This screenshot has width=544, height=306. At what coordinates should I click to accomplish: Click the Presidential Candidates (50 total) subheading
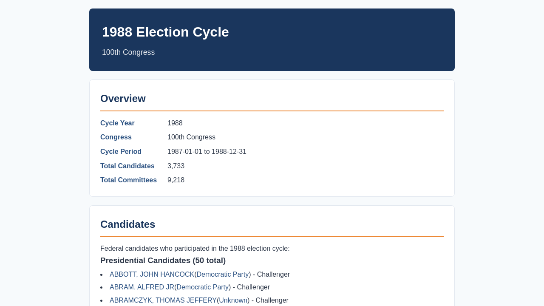163,261
